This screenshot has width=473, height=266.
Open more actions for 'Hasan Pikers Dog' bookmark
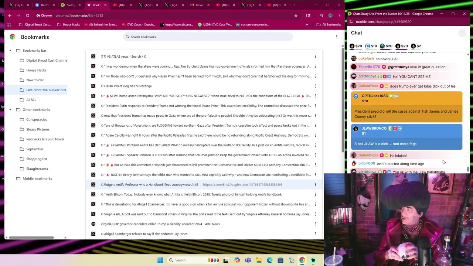[x=316, y=86]
